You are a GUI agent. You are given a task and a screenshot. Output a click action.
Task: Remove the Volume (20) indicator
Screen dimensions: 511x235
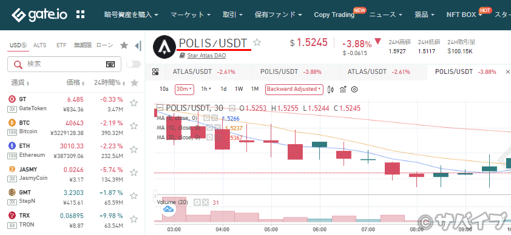205,202
